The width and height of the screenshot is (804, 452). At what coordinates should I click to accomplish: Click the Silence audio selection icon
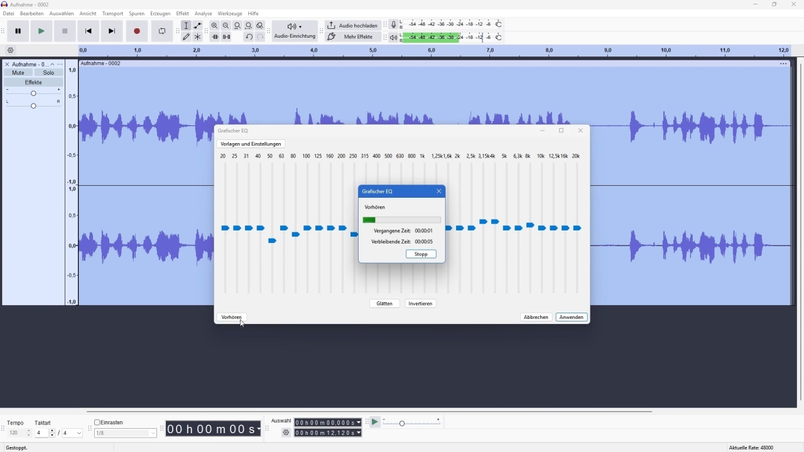pos(227,37)
